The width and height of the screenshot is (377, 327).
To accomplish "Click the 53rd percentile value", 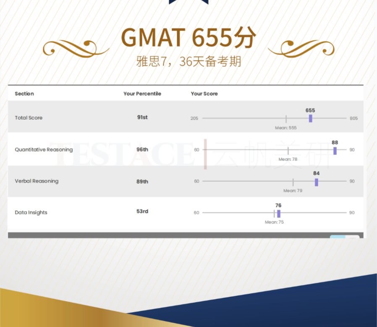I will (142, 212).
